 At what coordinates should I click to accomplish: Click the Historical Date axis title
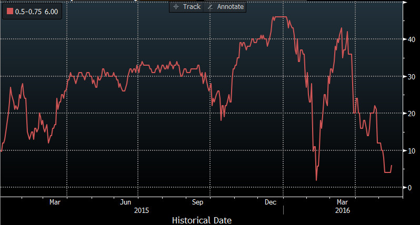(202, 220)
